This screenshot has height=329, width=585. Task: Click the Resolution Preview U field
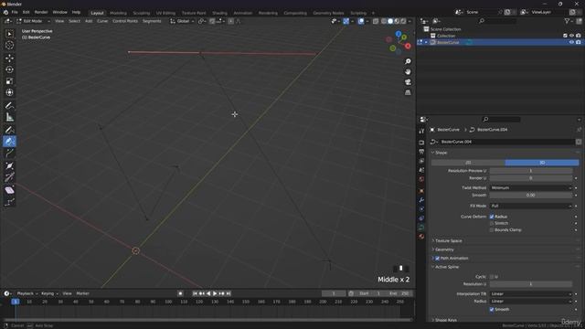pos(531,171)
